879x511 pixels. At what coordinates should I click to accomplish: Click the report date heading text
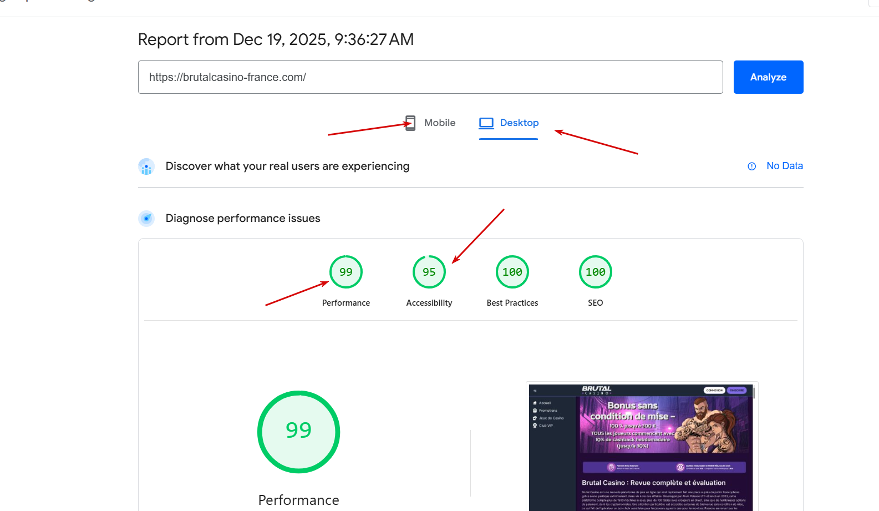point(276,39)
